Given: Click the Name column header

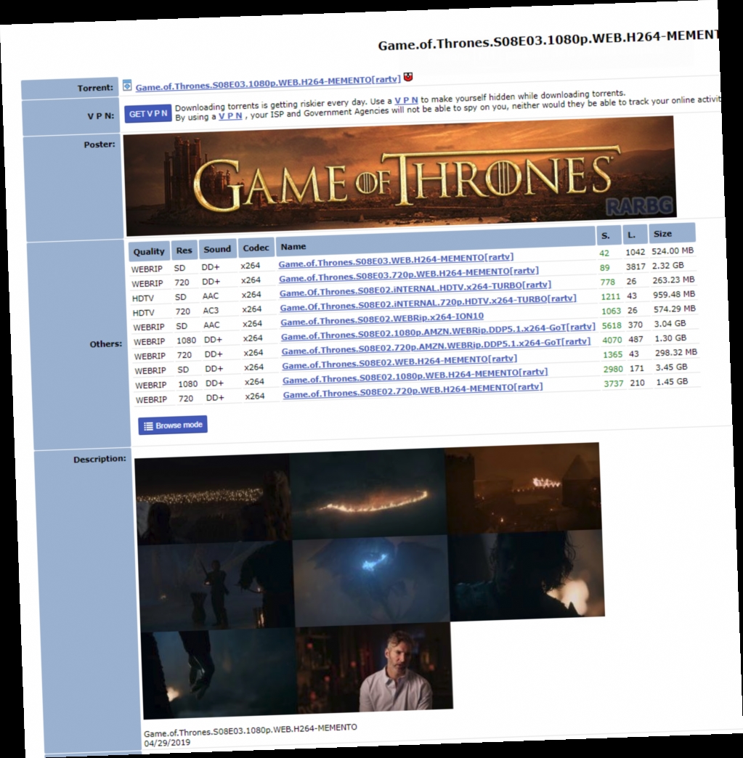Looking at the screenshot, I should pos(435,242).
